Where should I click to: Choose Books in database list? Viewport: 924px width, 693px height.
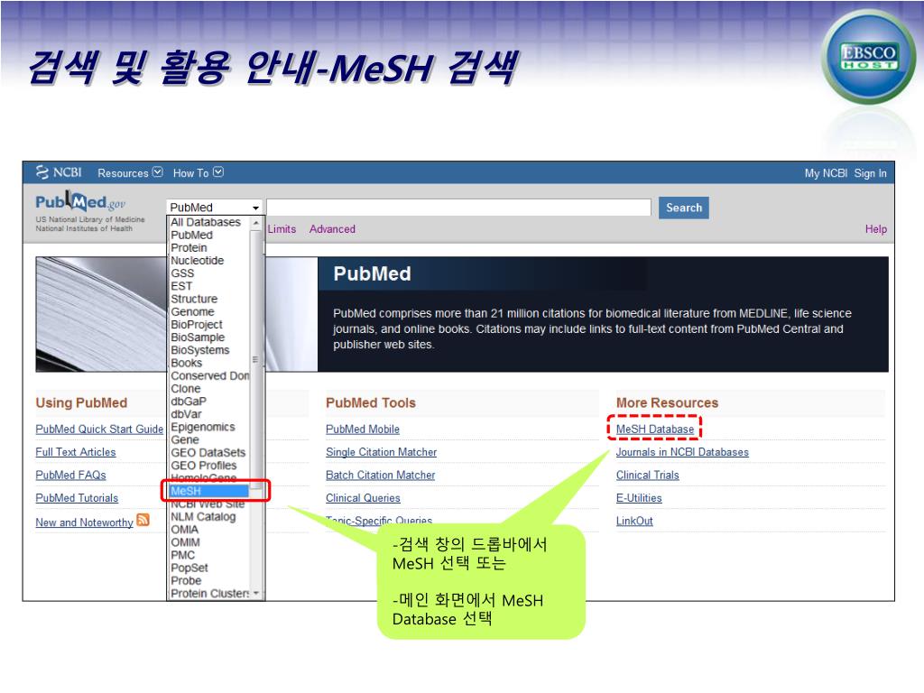click(186, 363)
